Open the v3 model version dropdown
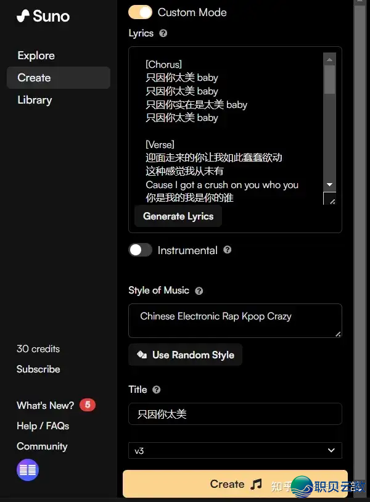The width and height of the screenshot is (370, 502). (235, 450)
